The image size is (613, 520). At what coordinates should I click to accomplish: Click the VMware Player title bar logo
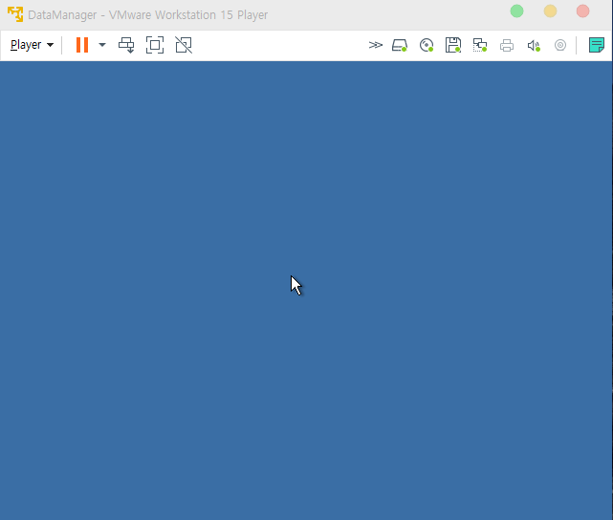coord(15,14)
